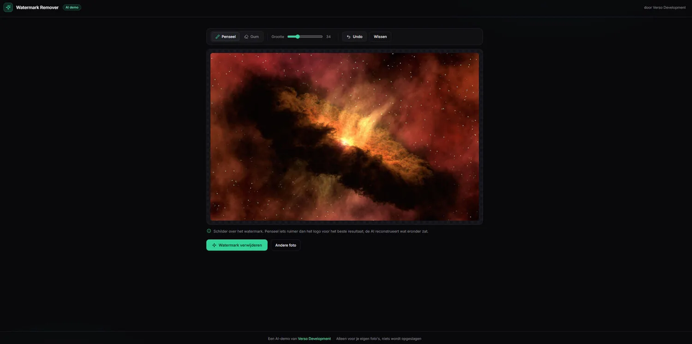Image resolution: width=692 pixels, height=344 pixels.
Task: Open the Verso Development footer link
Action: (314, 338)
